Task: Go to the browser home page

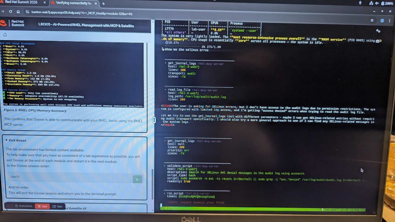Action: [x=18, y=12]
